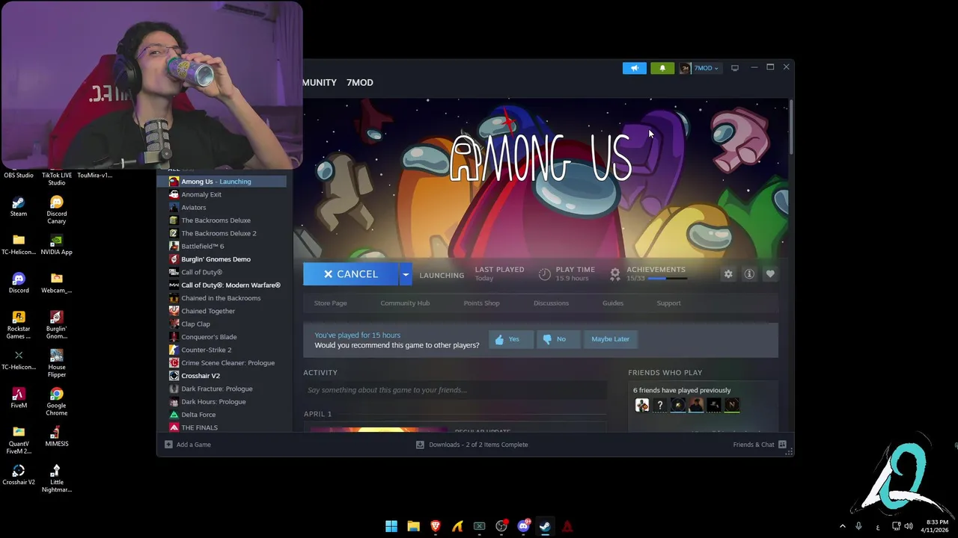Open the question-mark friend avatar
Viewport: 958px width, 538px height.
pos(659,405)
